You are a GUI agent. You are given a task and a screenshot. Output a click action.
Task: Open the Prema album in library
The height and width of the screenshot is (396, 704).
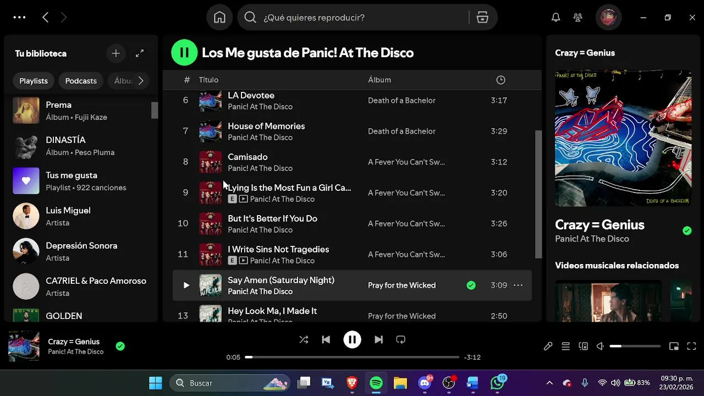click(x=81, y=111)
